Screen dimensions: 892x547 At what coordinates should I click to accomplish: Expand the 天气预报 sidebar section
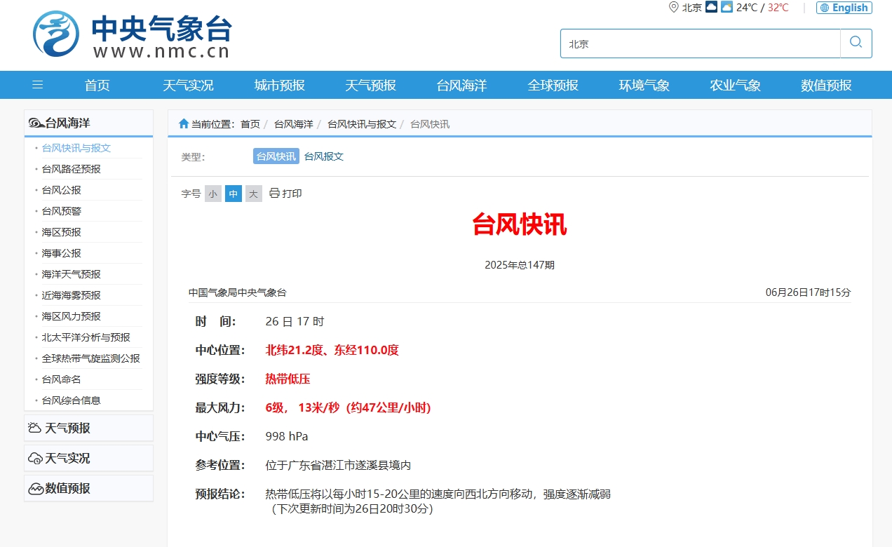[67, 428]
